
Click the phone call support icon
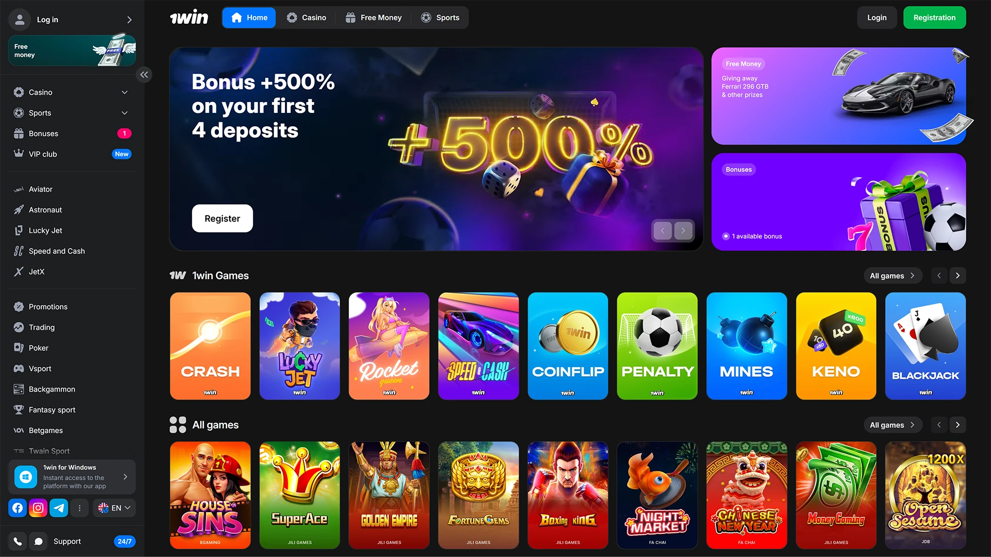(x=18, y=542)
